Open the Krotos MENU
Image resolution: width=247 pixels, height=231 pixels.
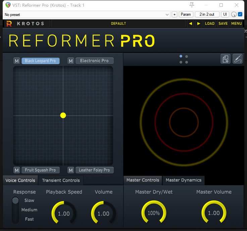pyautogui.click(x=237, y=23)
